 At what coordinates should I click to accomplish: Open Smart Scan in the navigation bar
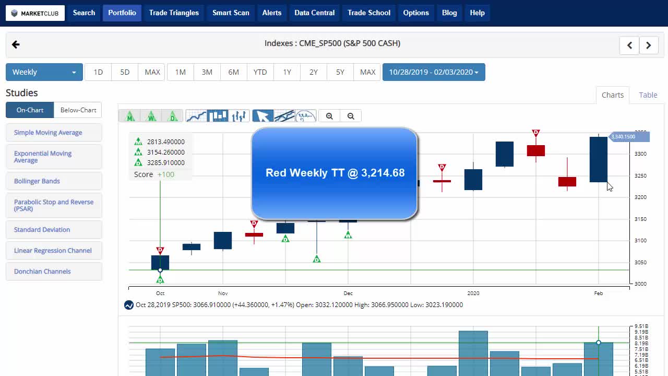pos(231,13)
